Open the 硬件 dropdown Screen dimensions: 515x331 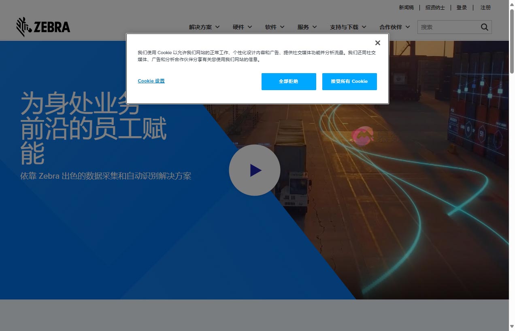click(242, 27)
